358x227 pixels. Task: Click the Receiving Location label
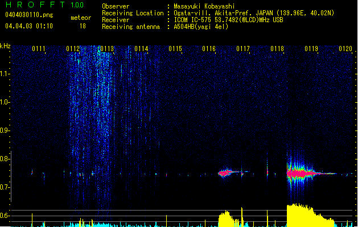coord(133,13)
